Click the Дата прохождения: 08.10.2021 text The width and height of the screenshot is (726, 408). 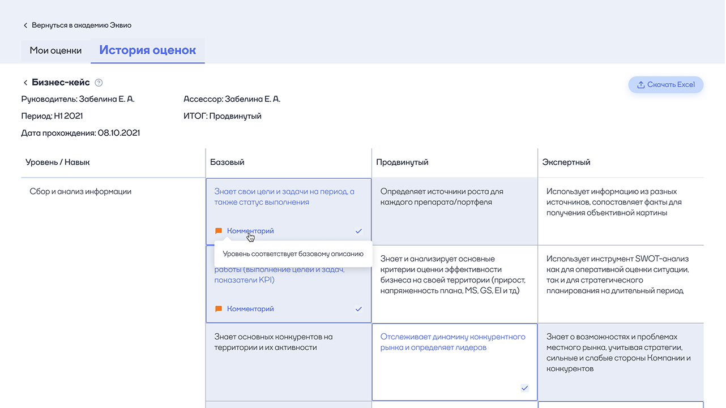pyautogui.click(x=81, y=133)
